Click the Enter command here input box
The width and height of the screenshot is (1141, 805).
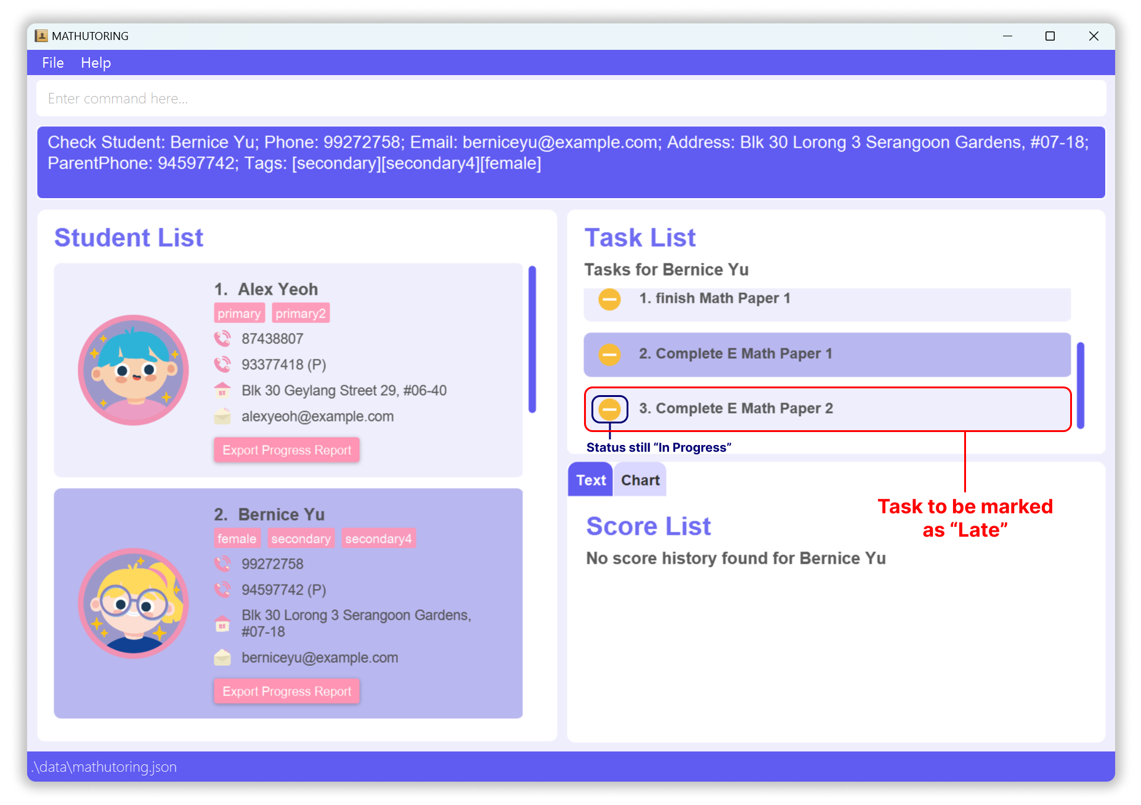coord(571,98)
